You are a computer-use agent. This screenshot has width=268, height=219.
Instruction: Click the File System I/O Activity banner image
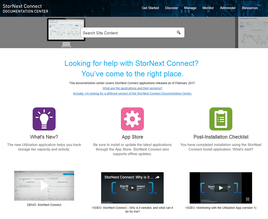coord(253,32)
